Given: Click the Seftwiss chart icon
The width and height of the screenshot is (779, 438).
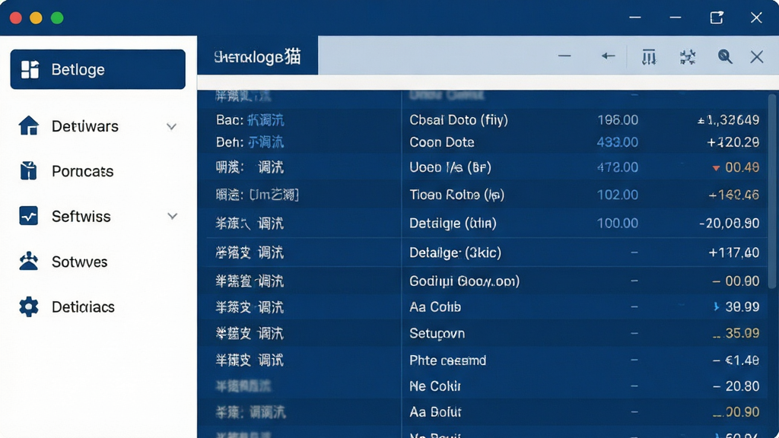Looking at the screenshot, I should pyautogui.click(x=29, y=216).
